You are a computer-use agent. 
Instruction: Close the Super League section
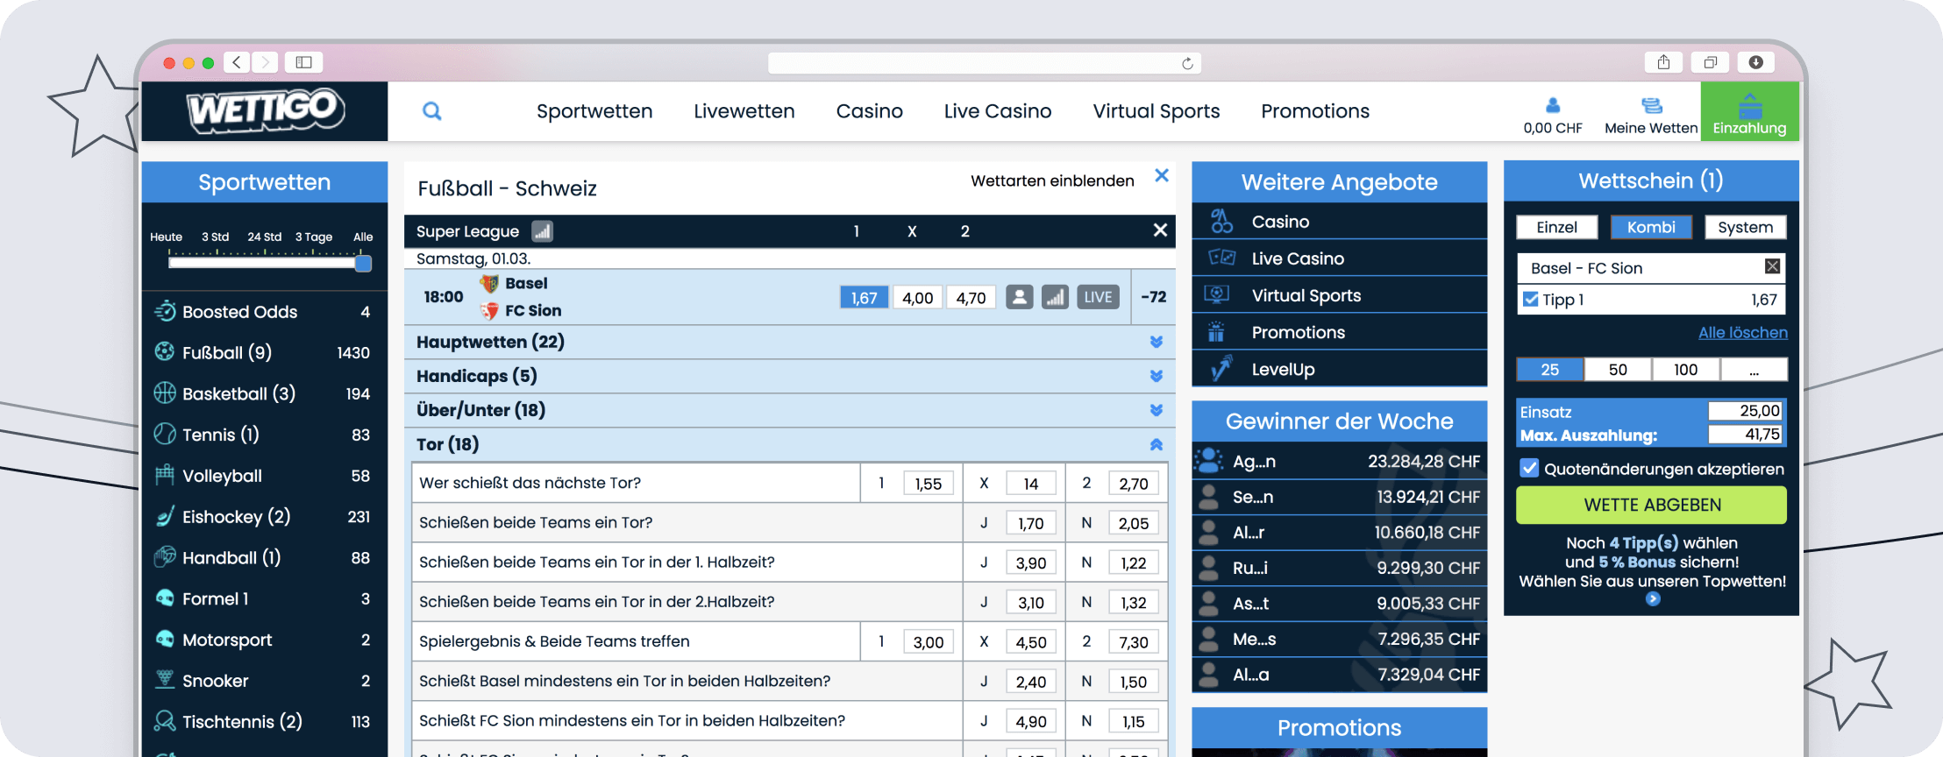pyautogui.click(x=1160, y=230)
